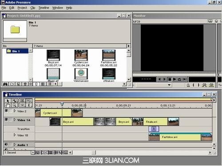Viewport: 222px width, 166px height.
Task: Toggle Snap to Edges at Timeline bottom
Action: (45, 152)
